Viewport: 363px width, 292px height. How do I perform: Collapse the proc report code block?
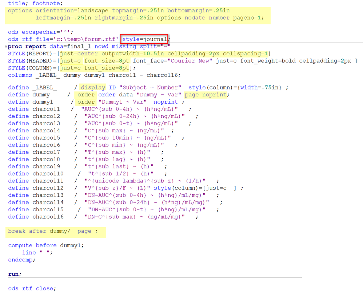tap(6, 46)
